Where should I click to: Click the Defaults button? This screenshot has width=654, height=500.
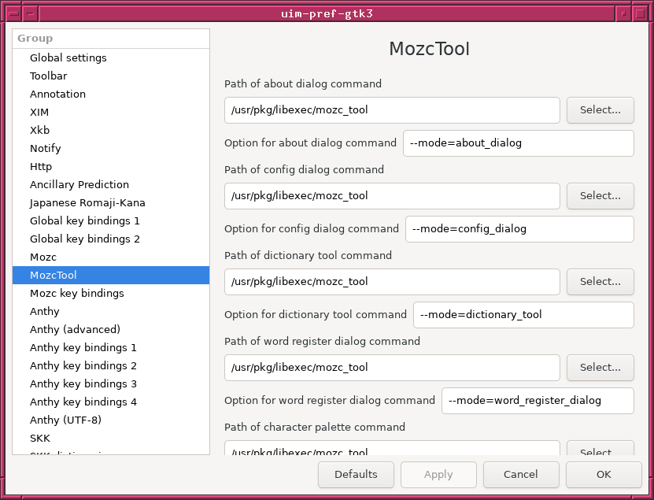pos(356,475)
